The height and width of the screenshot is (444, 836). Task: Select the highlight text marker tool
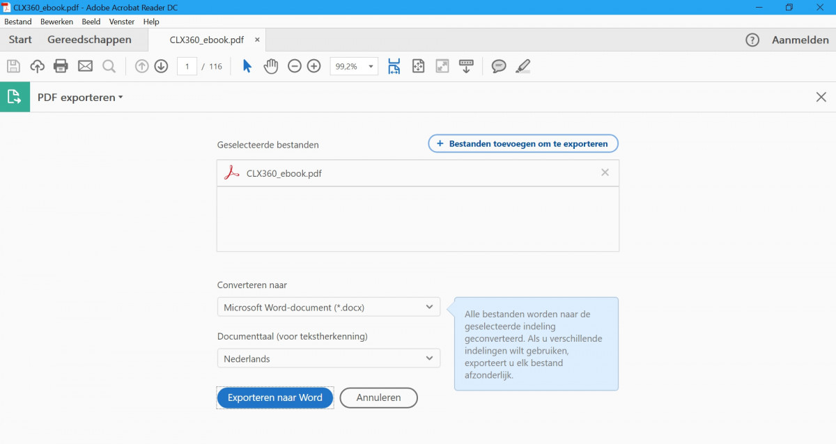click(522, 66)
